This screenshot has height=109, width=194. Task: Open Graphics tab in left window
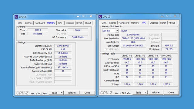tap(70, 23)
